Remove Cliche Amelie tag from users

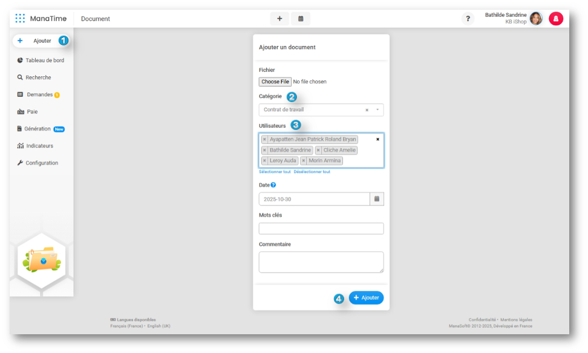pyautogui.click(x=318, y=151)
